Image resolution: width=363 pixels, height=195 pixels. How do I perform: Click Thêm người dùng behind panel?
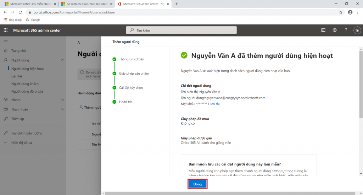coord(90,107)
